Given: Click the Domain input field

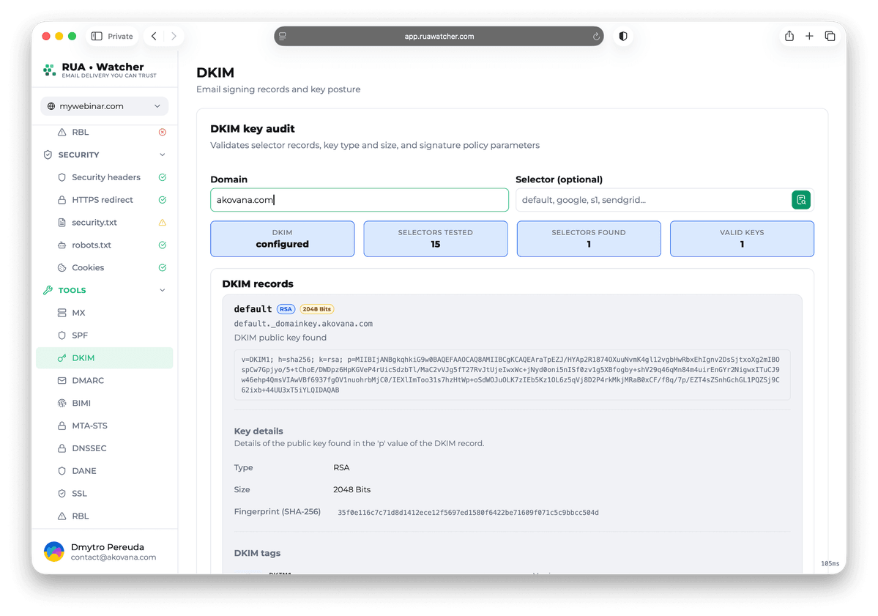Looking at the screenshot, I should pyautogui.click(x=359, y=200).
